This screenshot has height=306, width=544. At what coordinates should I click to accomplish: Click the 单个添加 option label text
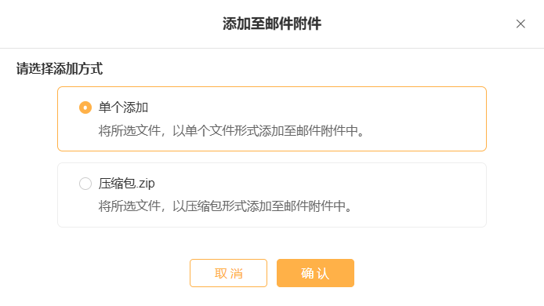pyautogui.click(x=124, y=107)
